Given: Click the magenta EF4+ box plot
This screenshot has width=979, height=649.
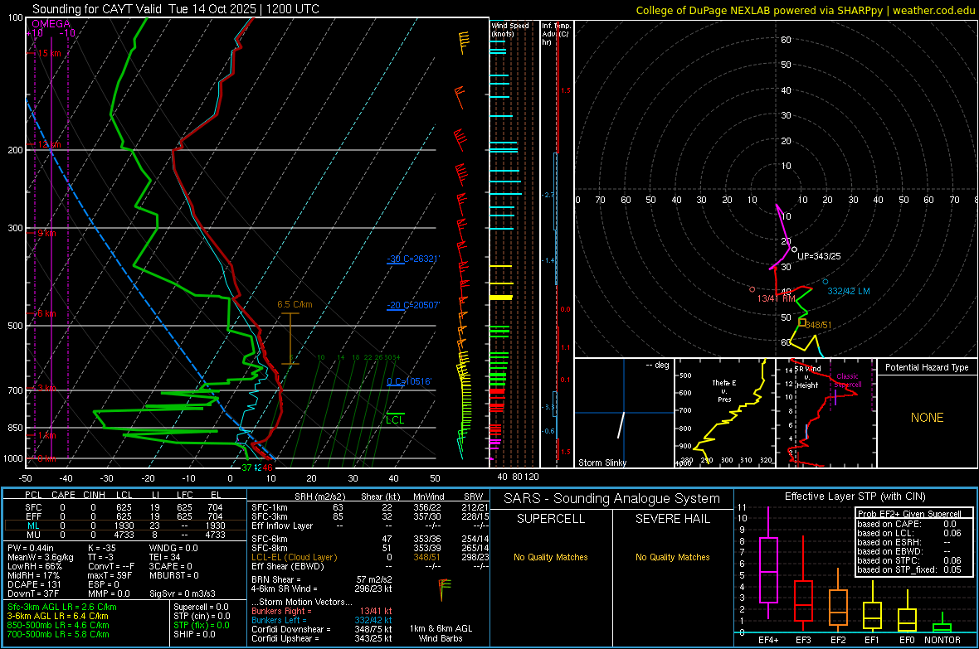Looking at the screenshot, I should (768, 563).
